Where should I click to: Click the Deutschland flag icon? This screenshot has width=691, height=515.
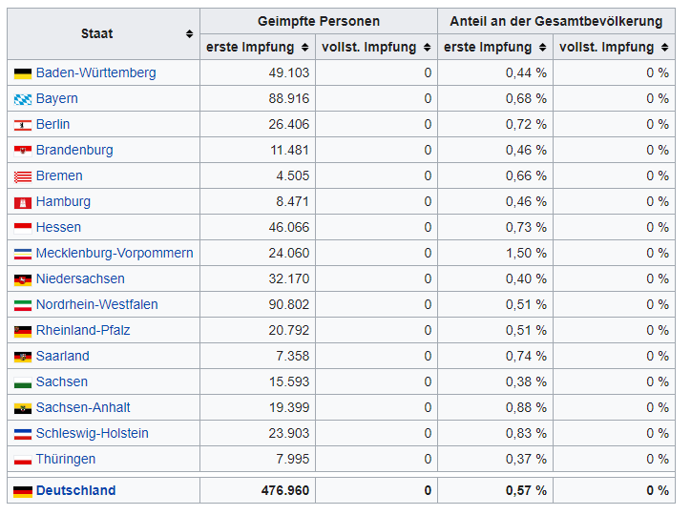pyautogui.click(x=23, y=491)
